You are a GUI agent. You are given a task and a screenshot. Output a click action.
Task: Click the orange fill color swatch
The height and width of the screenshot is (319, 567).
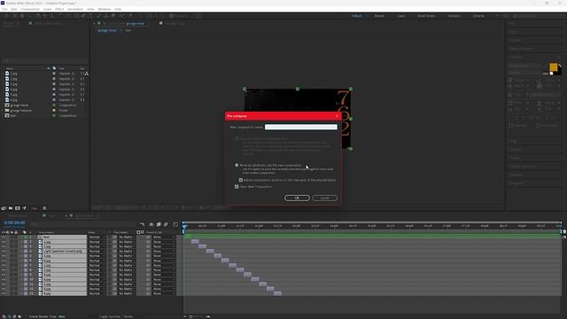(553, 67)
